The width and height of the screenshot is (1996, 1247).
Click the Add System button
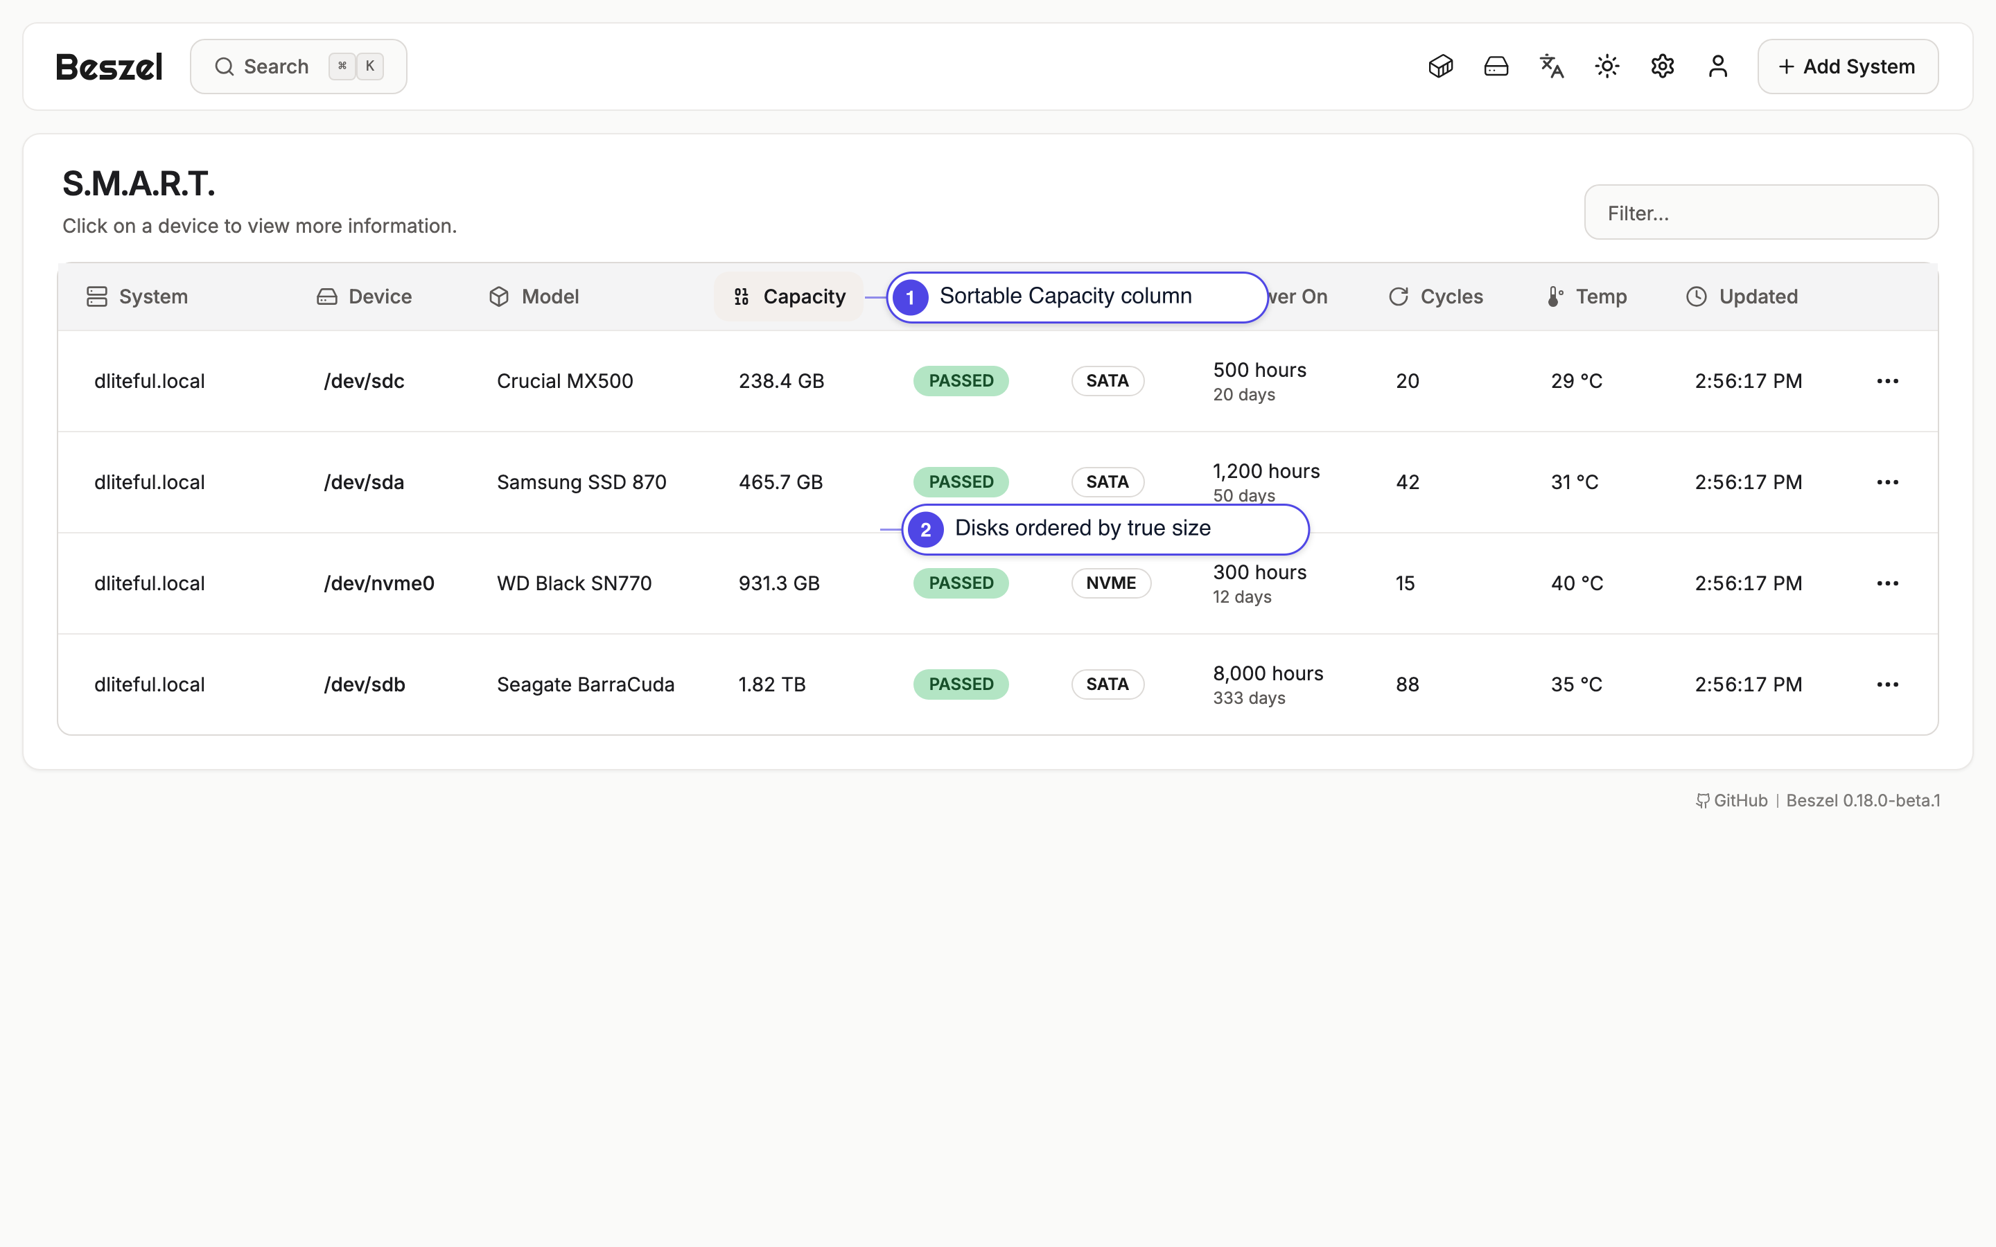(1848, 67)
